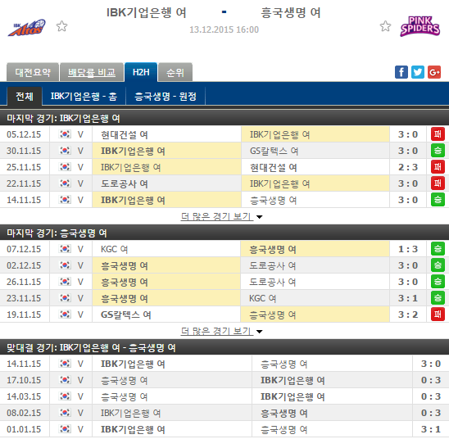Viewport: 449px width, 439px height.
Task: Open the IBK Altos team logo
Action: [27, 28]
